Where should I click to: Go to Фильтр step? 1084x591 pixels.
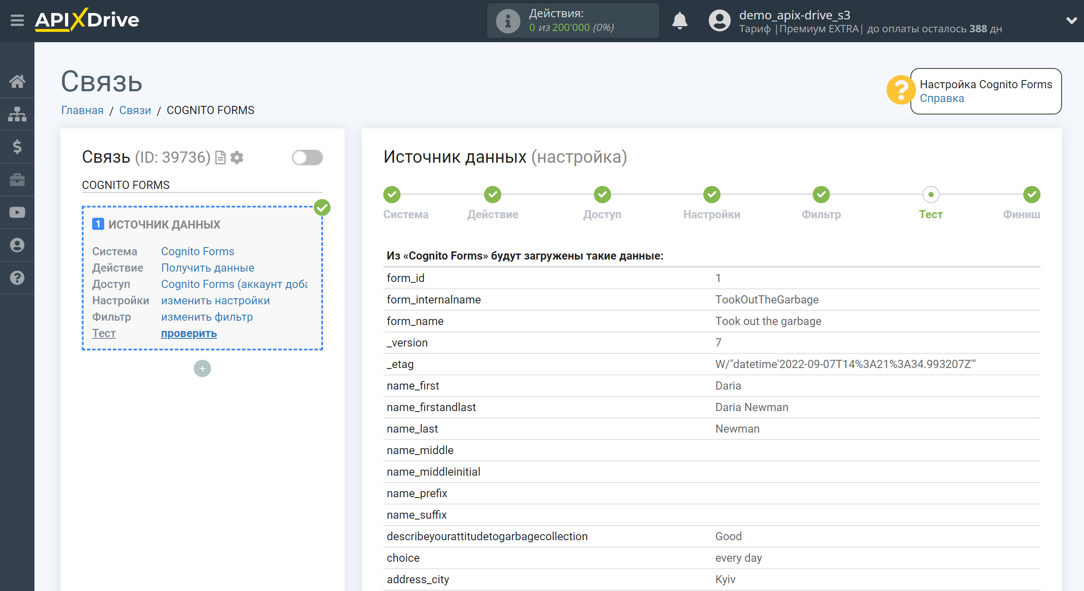pos(821,195)
